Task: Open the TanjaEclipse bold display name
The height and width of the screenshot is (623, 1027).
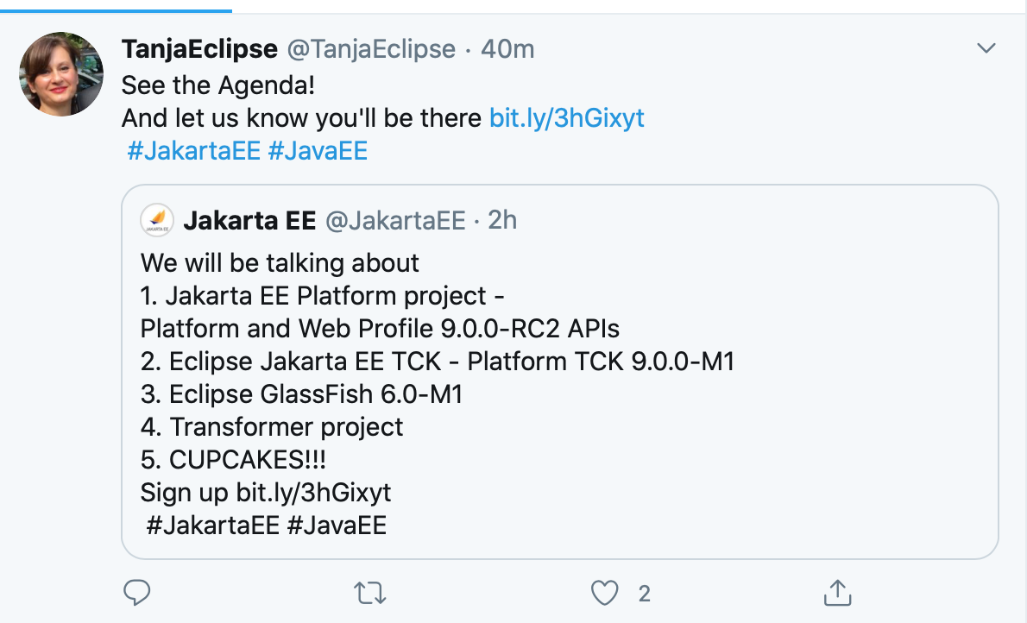Action: [199, 49]
